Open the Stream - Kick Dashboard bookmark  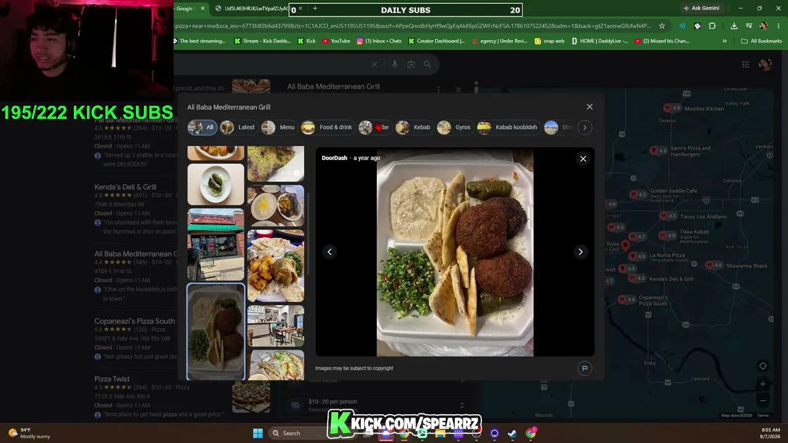pos(263,41)
